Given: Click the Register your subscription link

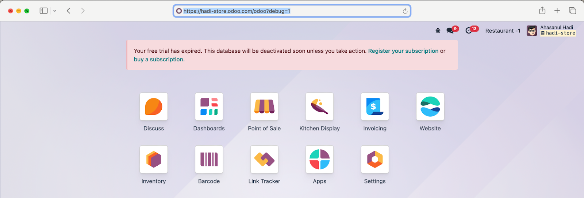Looking at the screenshot, I should tap(403, 51).
